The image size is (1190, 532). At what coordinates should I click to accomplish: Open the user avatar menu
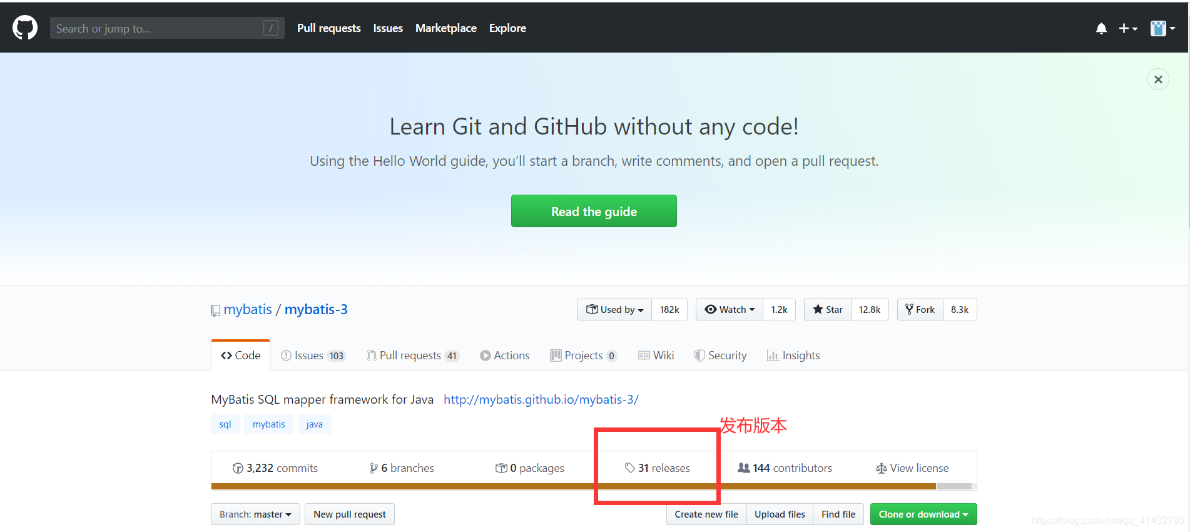point(1162,28)
